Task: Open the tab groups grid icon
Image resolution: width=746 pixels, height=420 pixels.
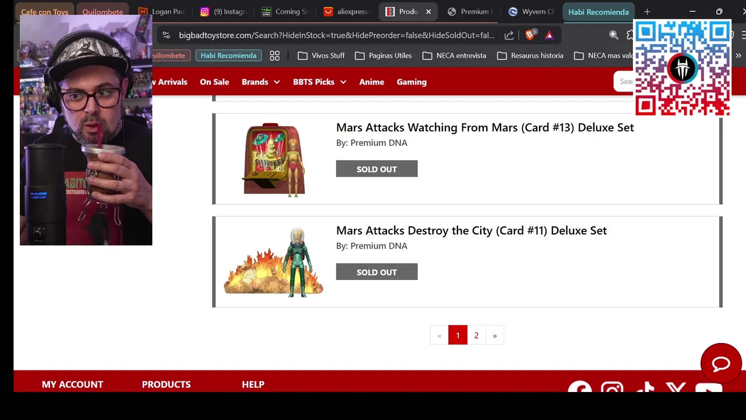Action: [275, 55]
